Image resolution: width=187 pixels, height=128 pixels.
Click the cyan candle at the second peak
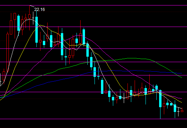84,36
